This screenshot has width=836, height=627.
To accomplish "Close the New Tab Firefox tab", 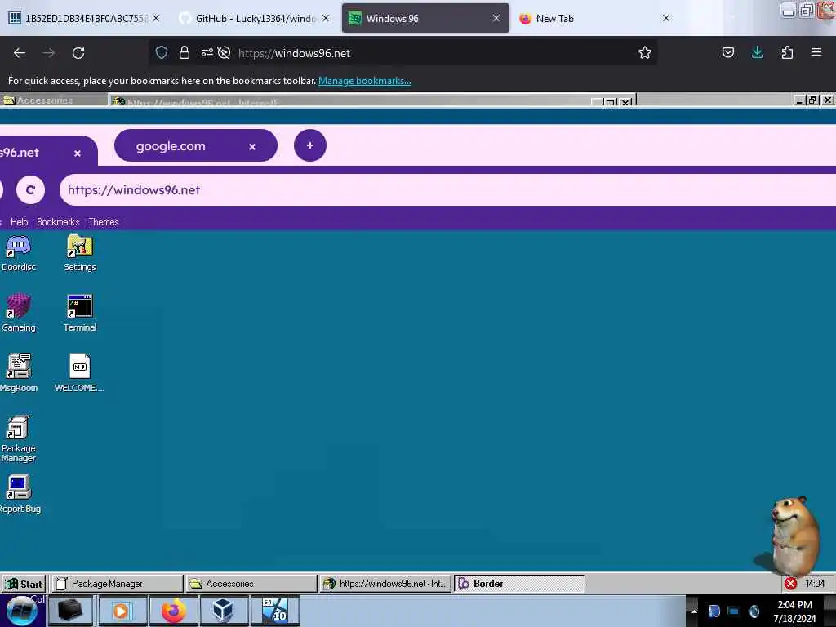I will point(666,18).
